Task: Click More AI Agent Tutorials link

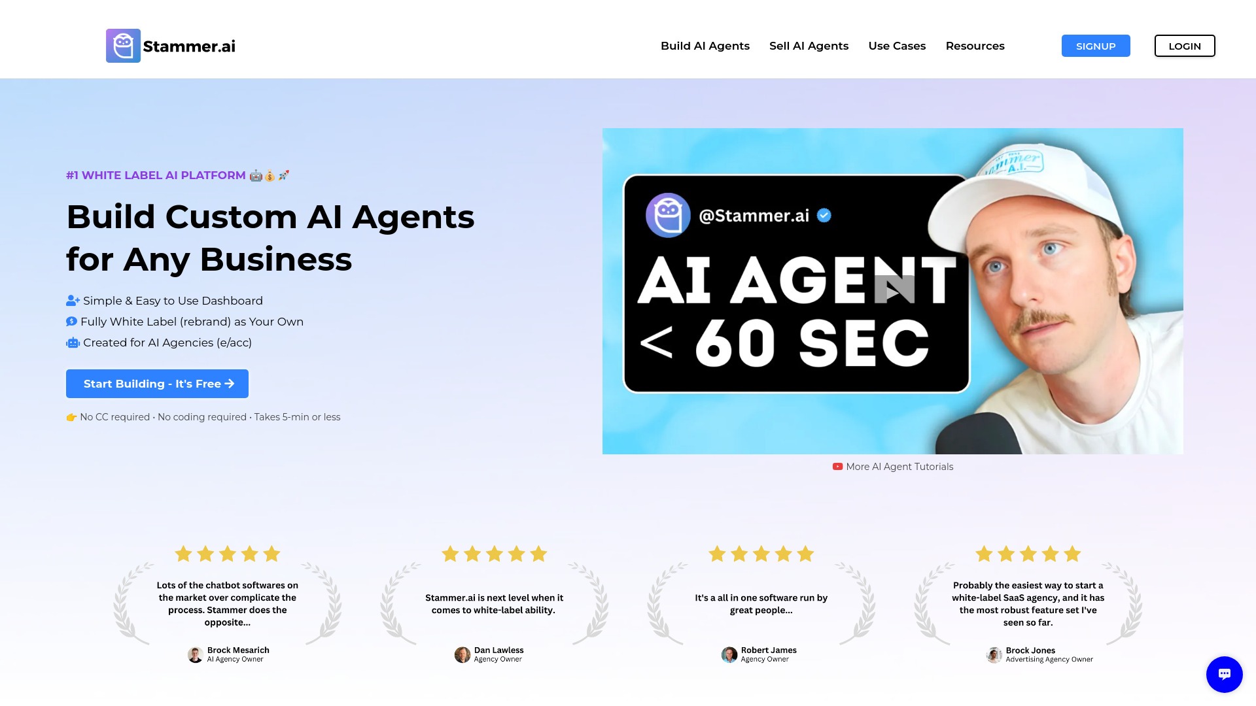Action: [x=893, y=466]
